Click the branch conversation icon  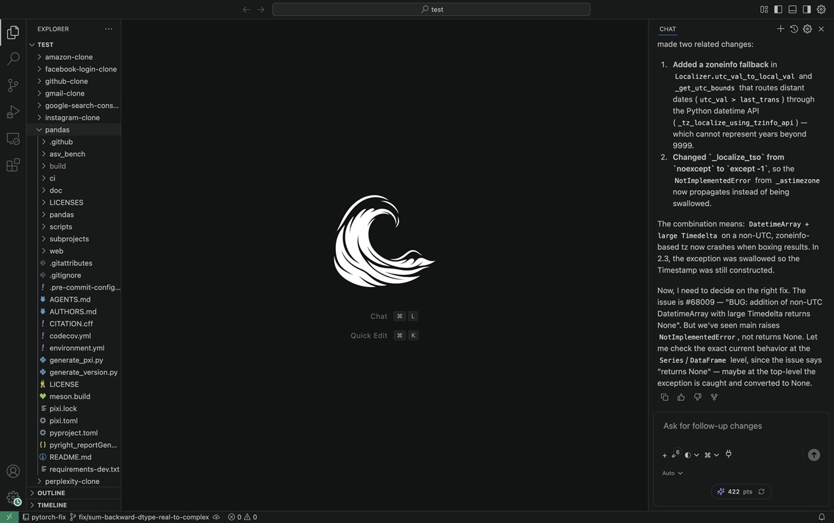click(x=714, y=397)
